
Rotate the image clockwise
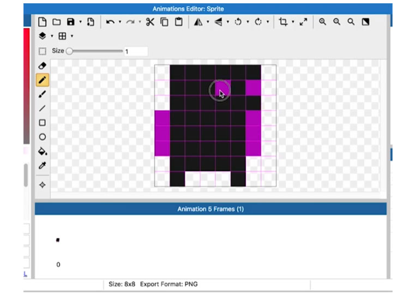(258, 22)
